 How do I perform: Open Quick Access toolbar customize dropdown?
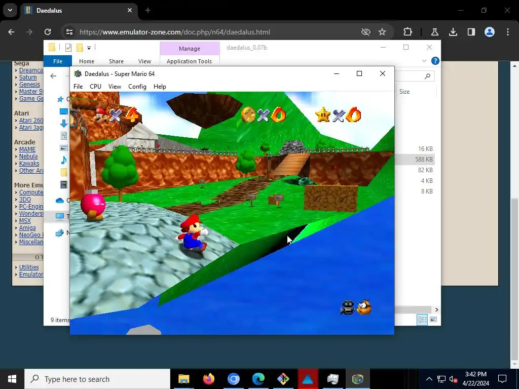coord(89,48)
